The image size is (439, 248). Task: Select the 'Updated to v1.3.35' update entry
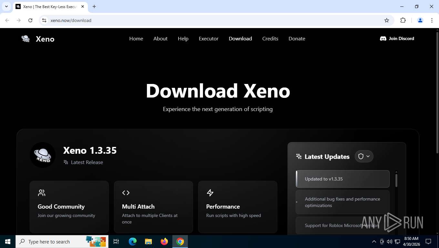click(342, 179)
